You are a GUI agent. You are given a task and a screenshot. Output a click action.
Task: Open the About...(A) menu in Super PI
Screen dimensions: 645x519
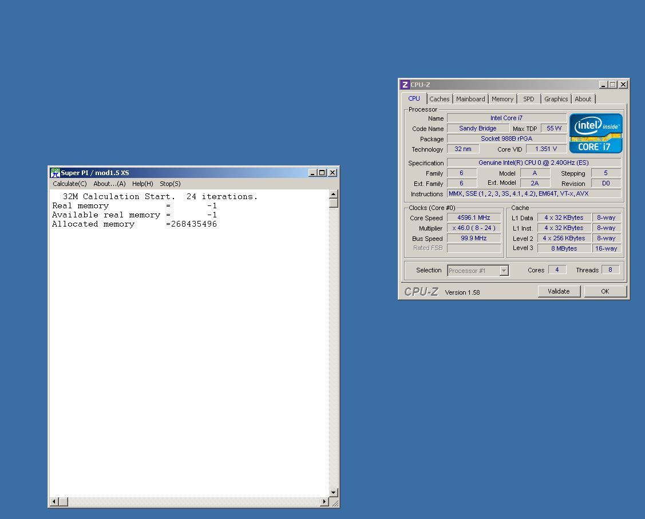pyautogui.click(x=109, y=184)
